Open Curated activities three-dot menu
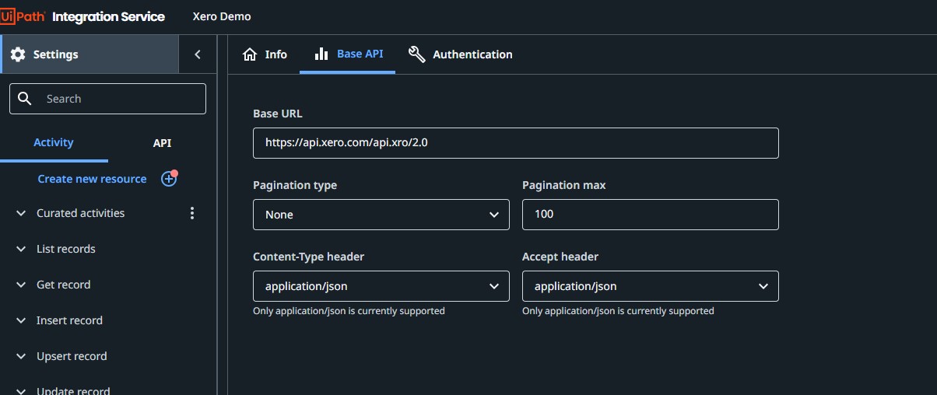The width and height of the screenshot is (937, 395). (x=192, y=213)
